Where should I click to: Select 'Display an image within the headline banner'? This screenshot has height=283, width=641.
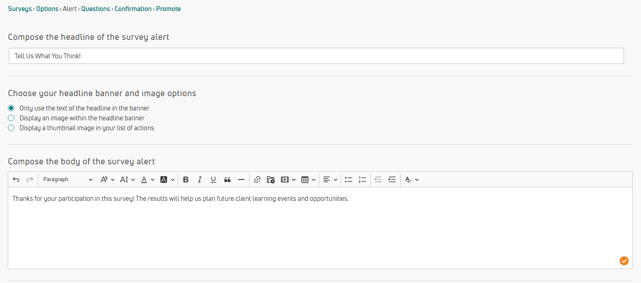(x=11, y=118)
